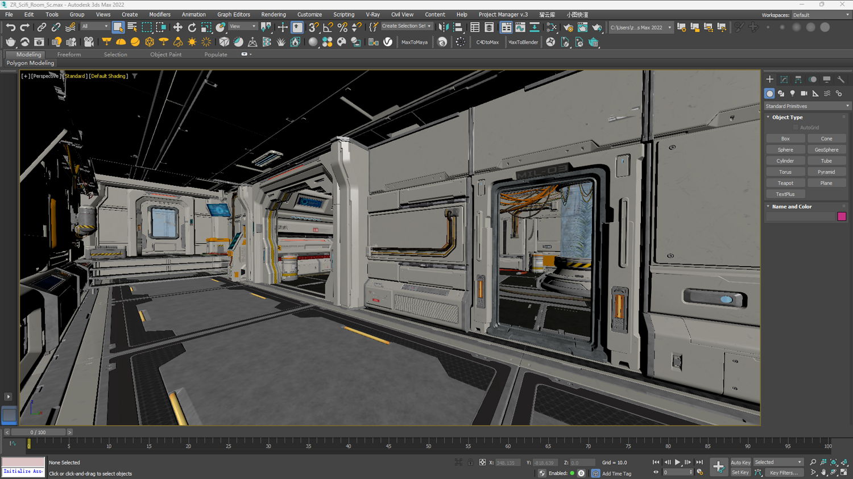Switch to the Freeform ribbon tab
Screen dimensions: 853x479
69,55
